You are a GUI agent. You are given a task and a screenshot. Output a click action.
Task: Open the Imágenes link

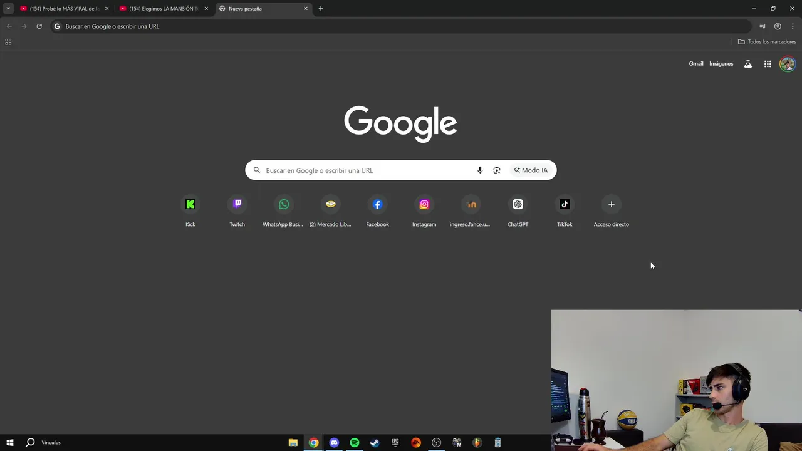(x=721, y=64)
